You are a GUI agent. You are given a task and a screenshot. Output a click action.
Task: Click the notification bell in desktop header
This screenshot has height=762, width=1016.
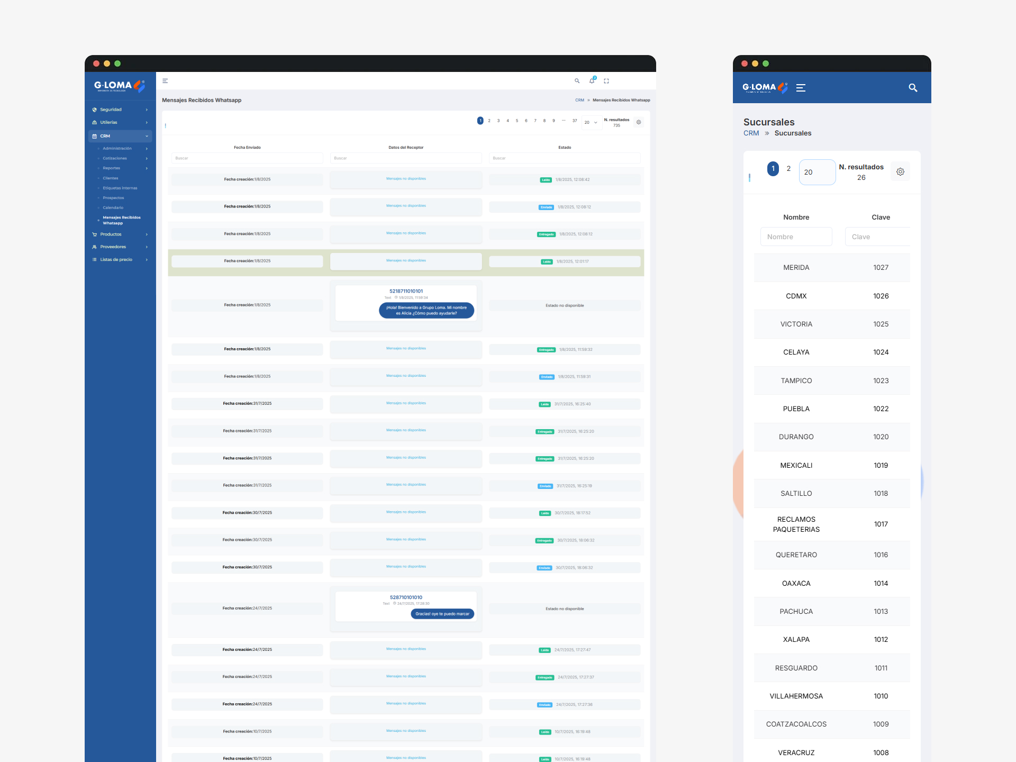tap(592, 81)
